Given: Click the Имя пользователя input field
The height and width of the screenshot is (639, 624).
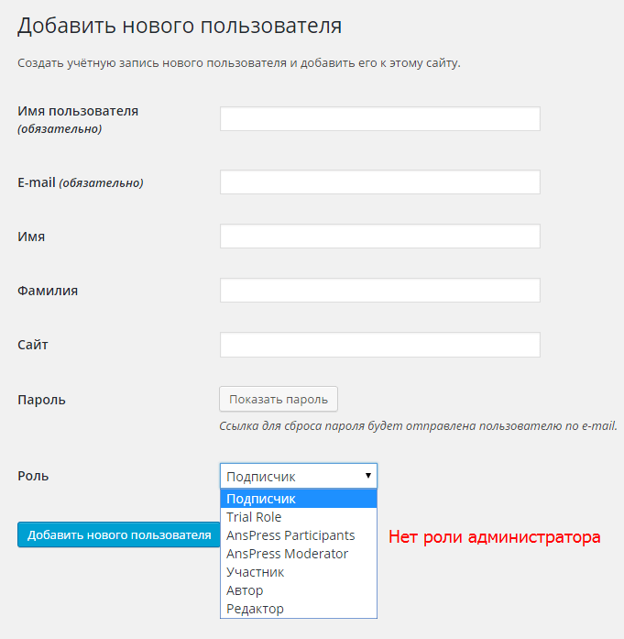Looking at the screenshot, I should tap(380, 118).
